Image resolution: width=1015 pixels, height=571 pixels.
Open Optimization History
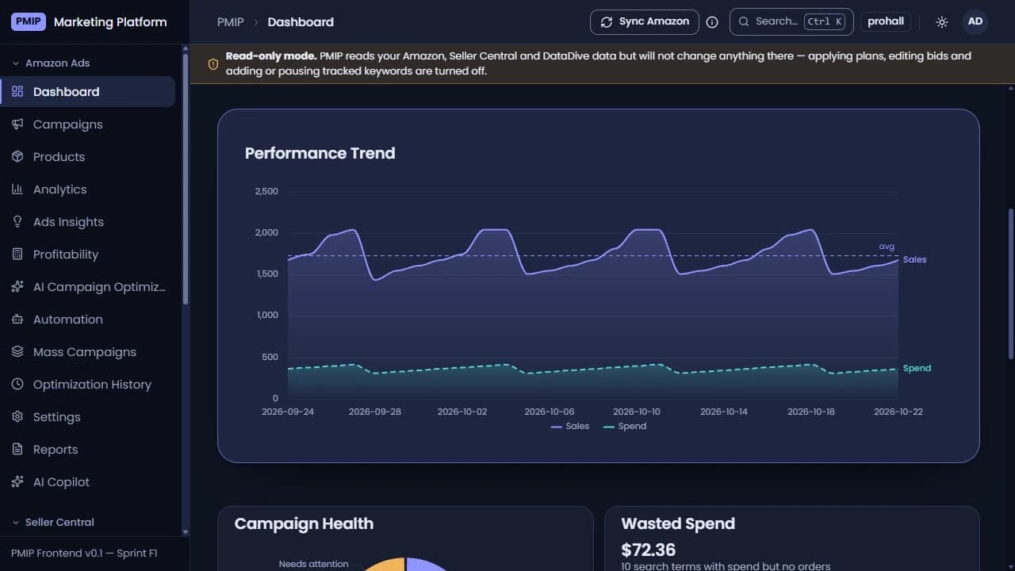coord(87,385)
